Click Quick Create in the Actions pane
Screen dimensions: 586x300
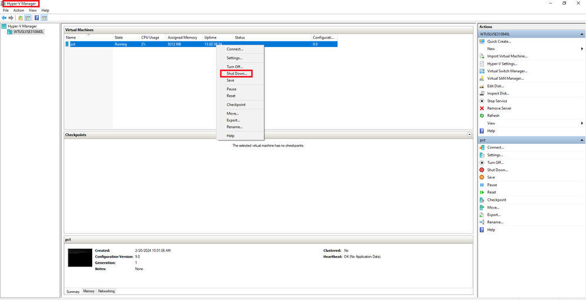click(499, 42)
